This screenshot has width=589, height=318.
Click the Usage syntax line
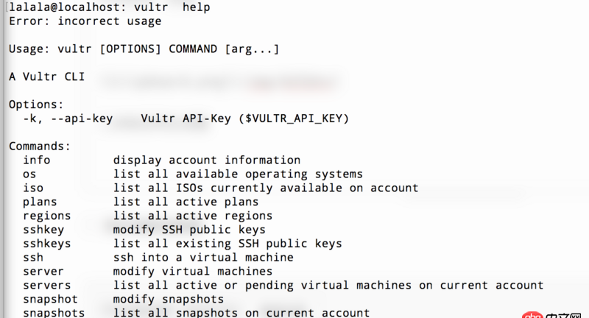tap(144, 49)
